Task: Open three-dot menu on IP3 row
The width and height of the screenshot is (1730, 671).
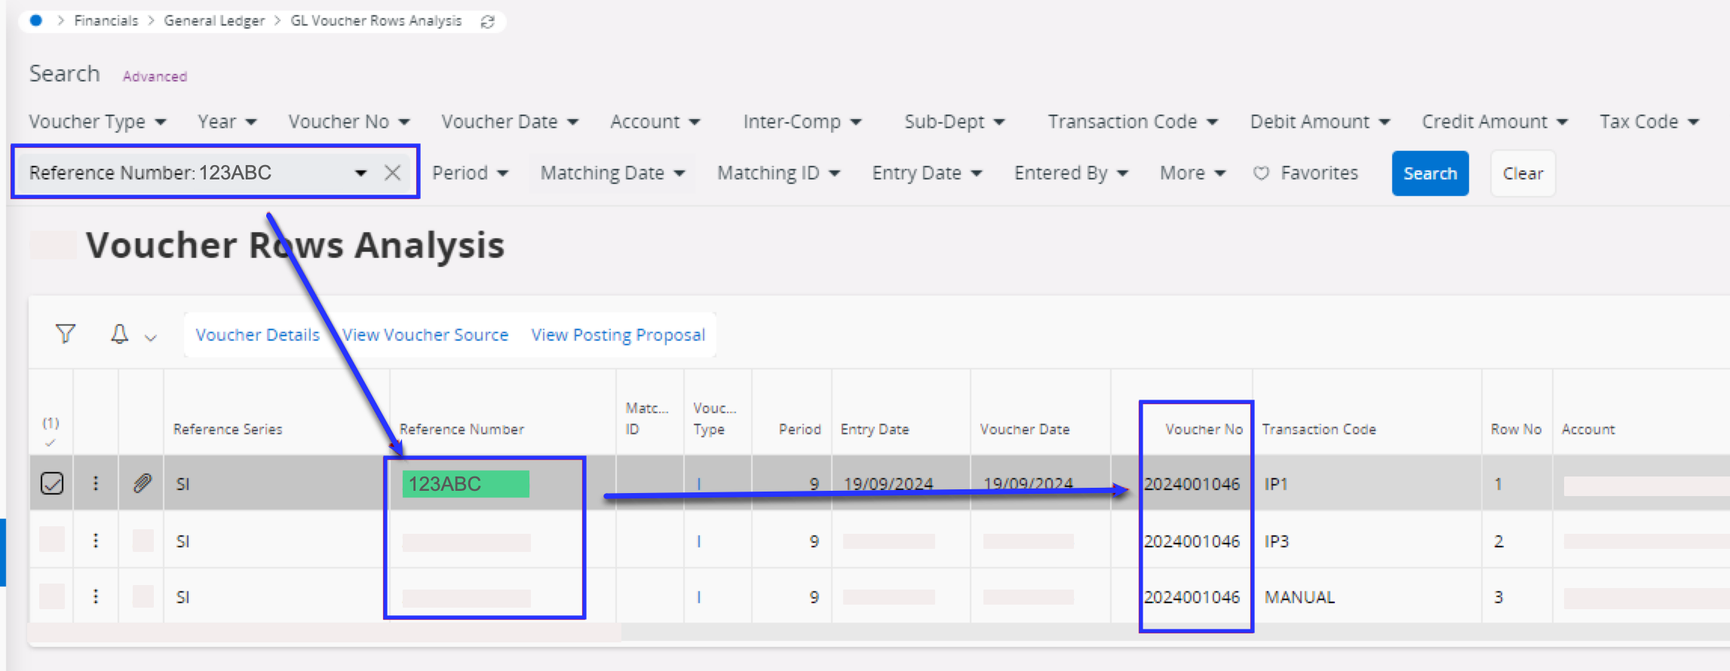Action: click(x=96, y=541)
